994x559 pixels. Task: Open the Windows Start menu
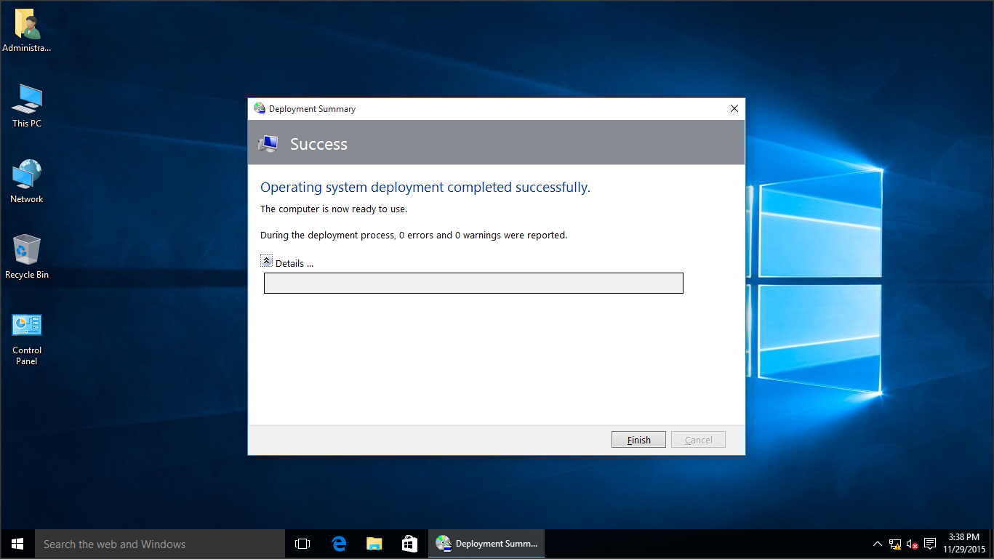point(17,544)
